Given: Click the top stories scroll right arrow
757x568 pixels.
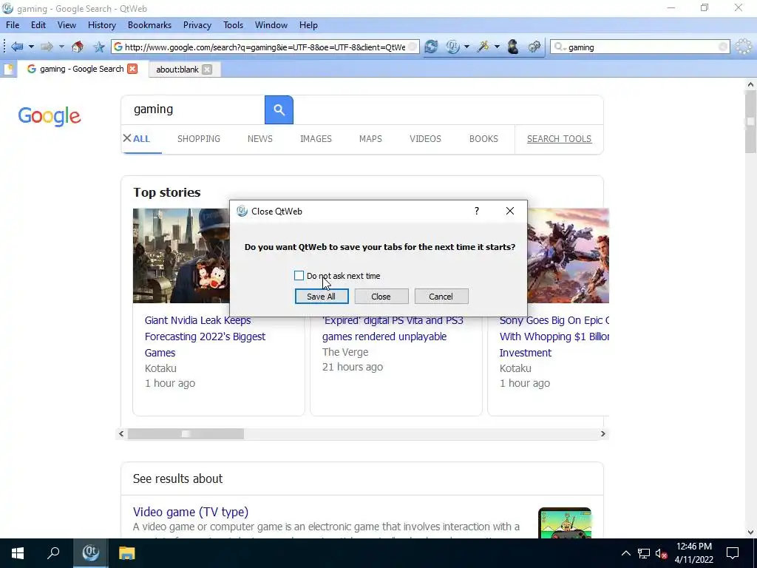Looking at the screenshot, I should pyautogui.click(x=603, y=433).
